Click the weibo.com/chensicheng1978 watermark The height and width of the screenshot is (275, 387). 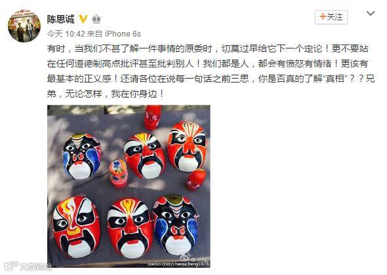click(178, 264)
